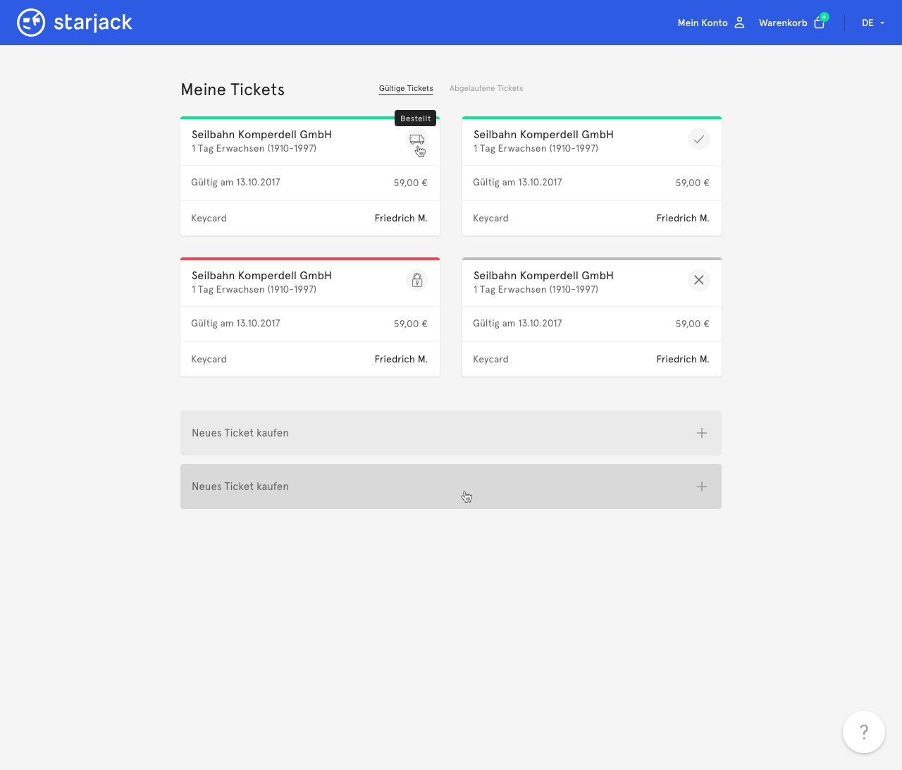Viewport: 902px width, 770px height.
Task: Click the padlock locked-ticket icon
Action: (417, 280)
